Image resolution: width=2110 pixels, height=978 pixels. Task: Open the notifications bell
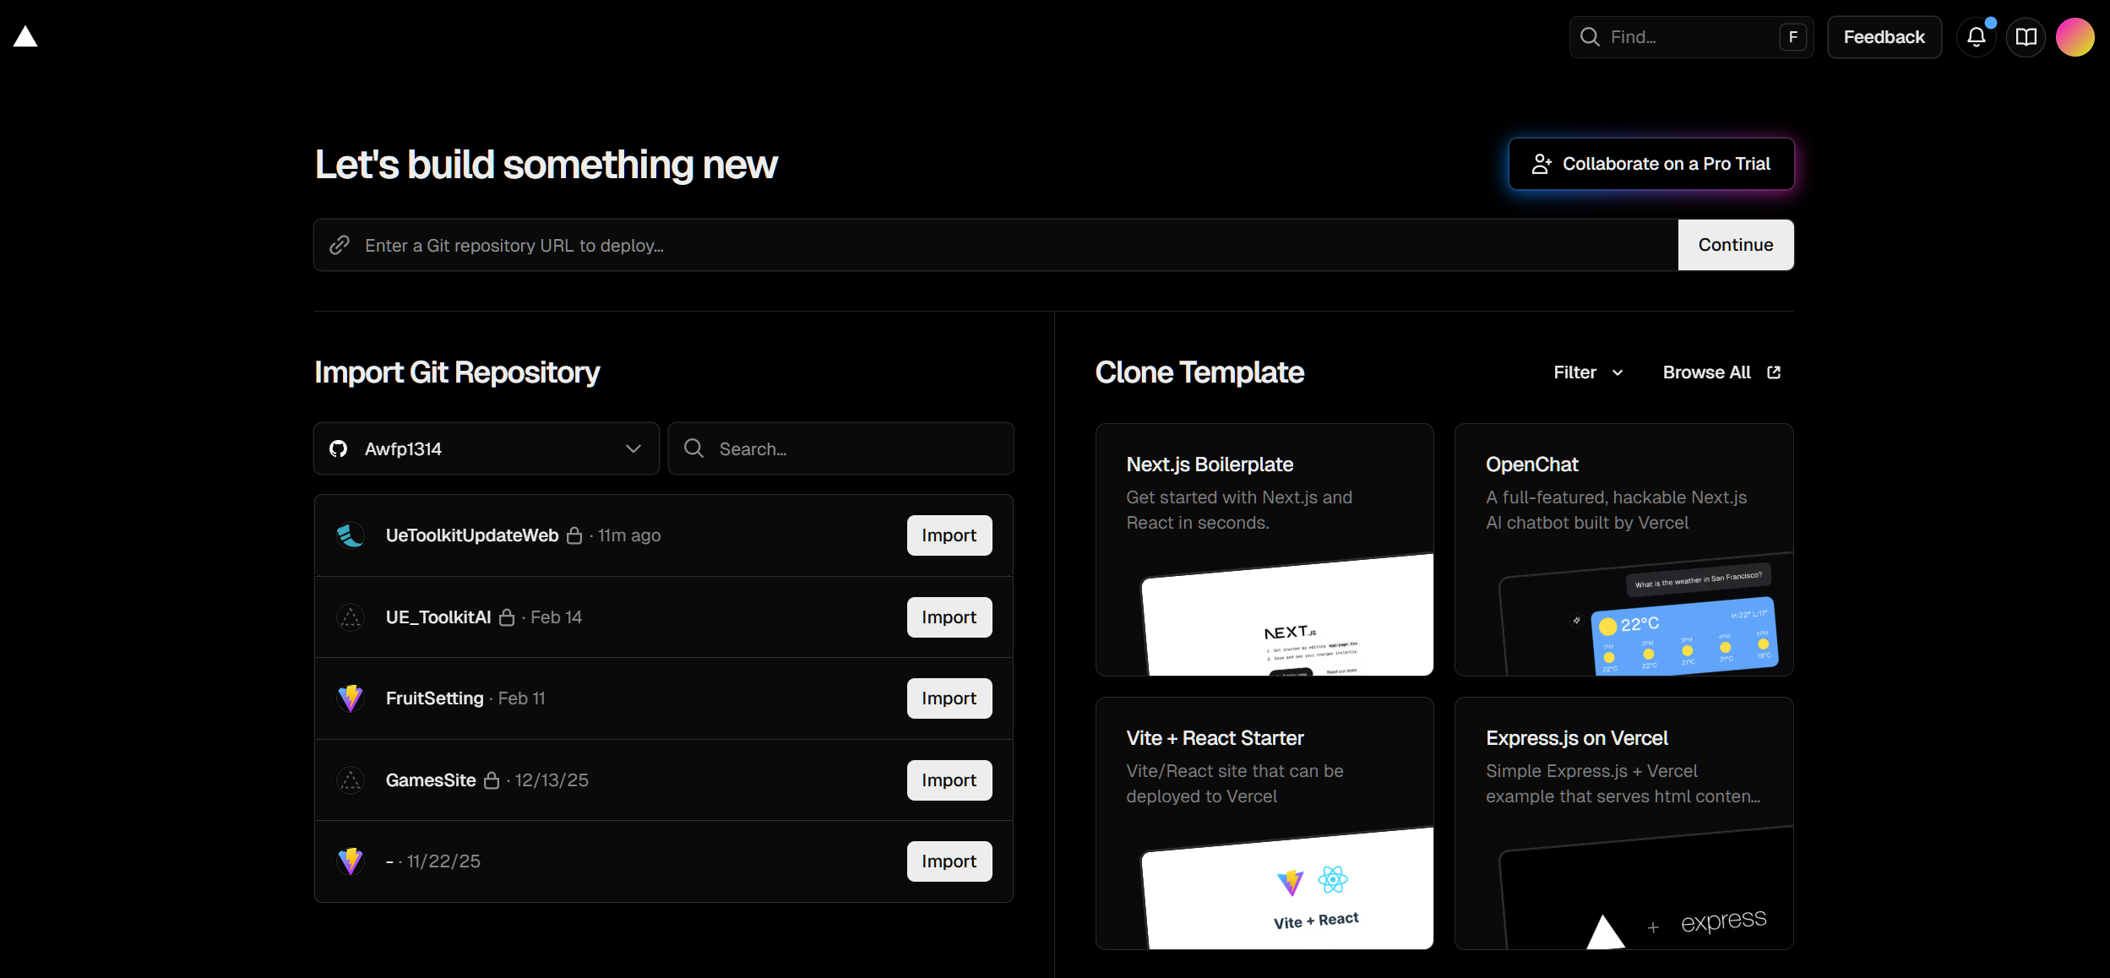(x=1976, y=37)
